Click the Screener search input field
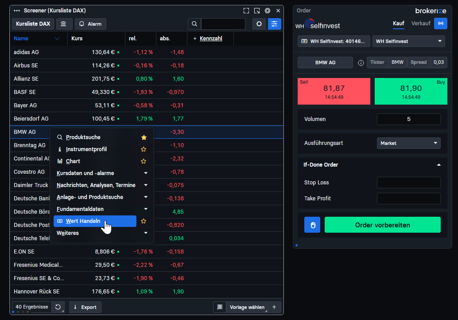Screen dimensions: 458x320 click(x=223, y=24)
